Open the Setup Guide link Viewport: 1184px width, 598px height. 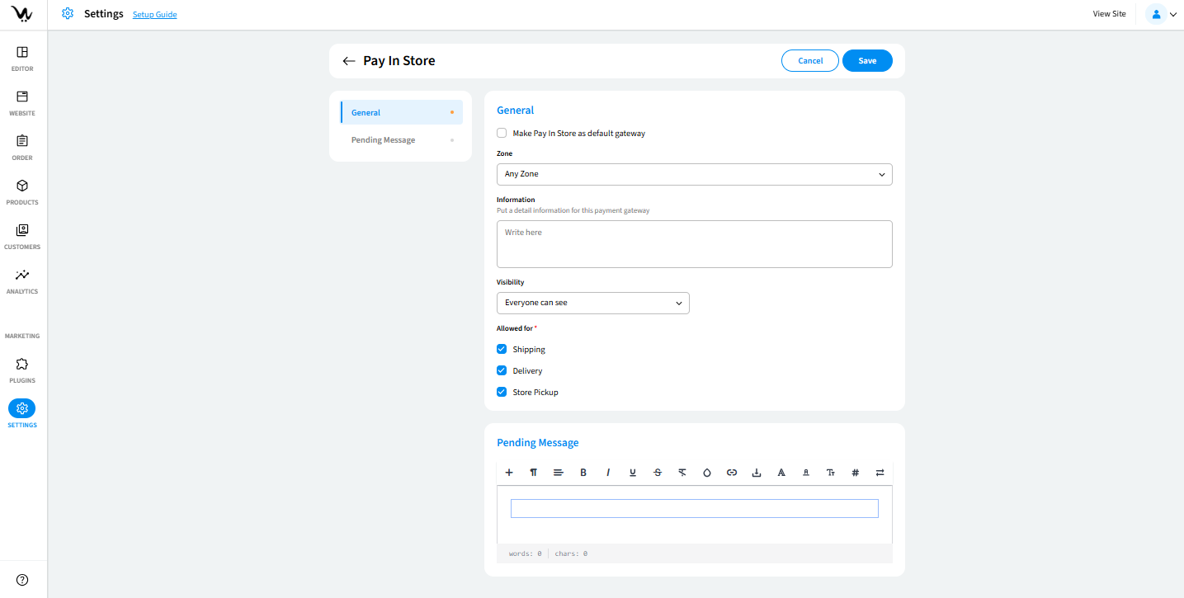point(155,15)
